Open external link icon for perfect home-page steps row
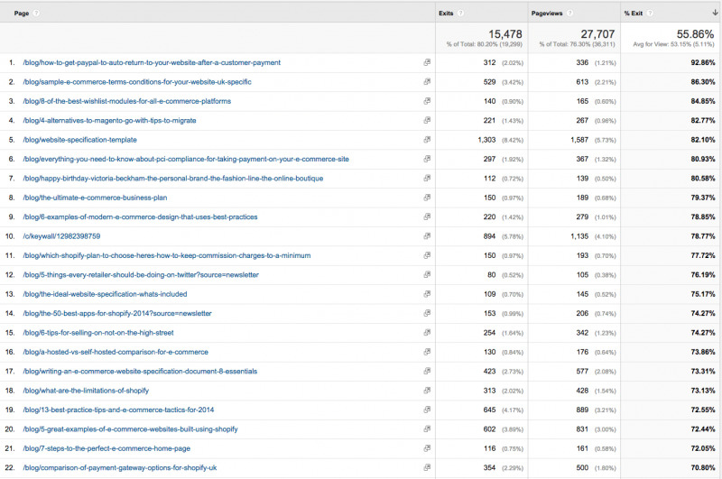The width and height of the screenshot is (722, 479). pyautogui.click(x=427, y=448)
